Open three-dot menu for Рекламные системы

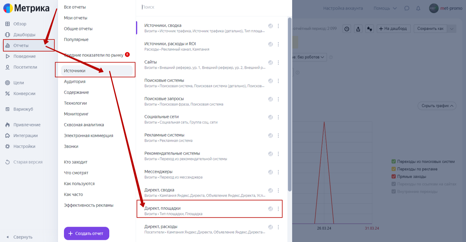(x=278, y=136)
